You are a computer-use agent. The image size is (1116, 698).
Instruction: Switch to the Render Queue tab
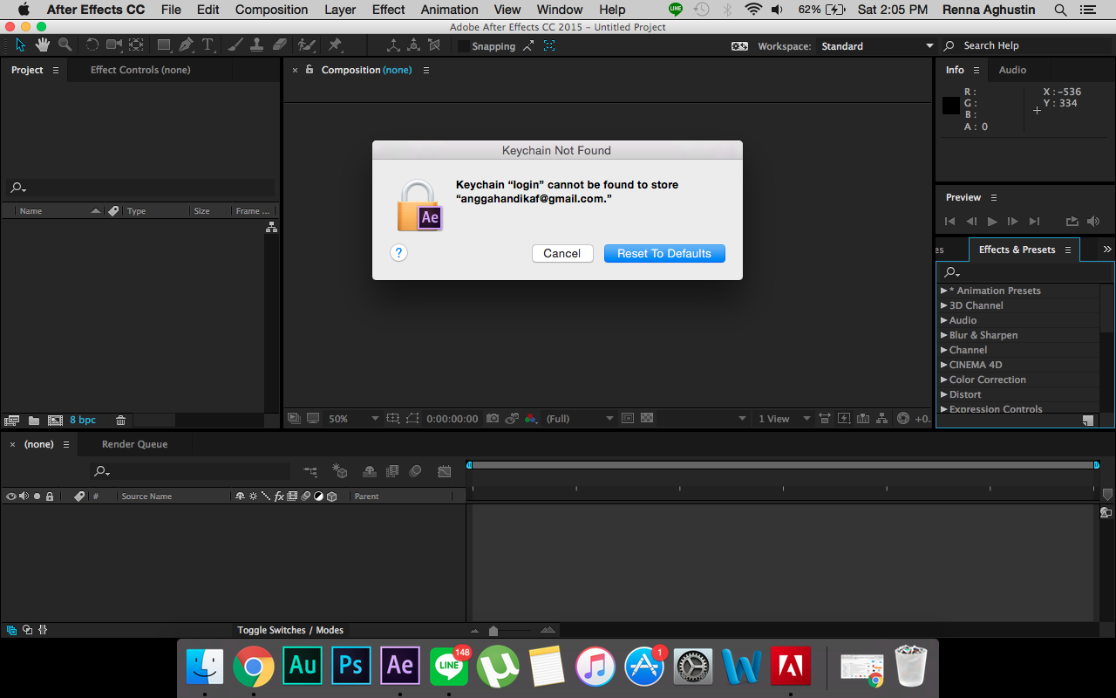pyautogui.click(x=134, y=444)
